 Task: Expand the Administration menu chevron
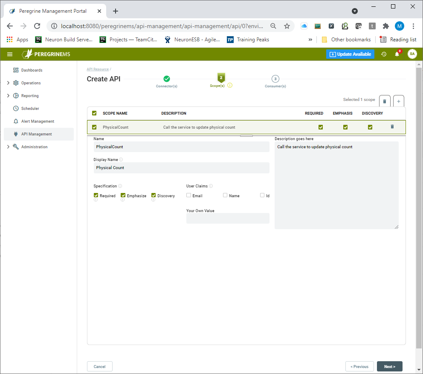pos(8,147)
